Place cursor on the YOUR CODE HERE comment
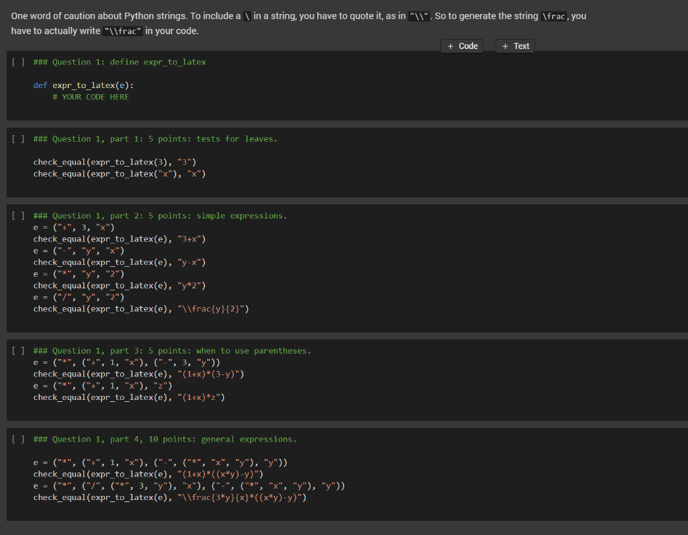 pos(89,96)
